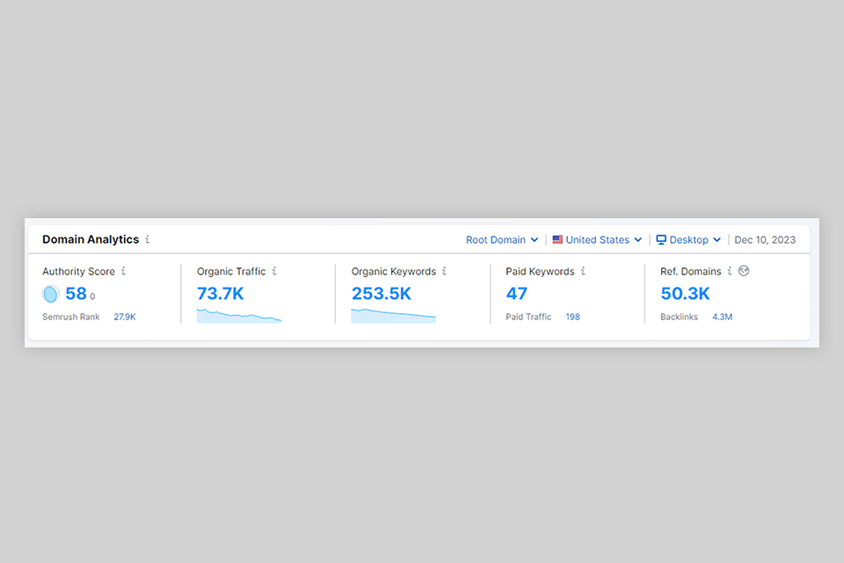This screenshot has height=563, width=844.
Task: Click the Organic Keywords info icon
Action: pos(444,272)
